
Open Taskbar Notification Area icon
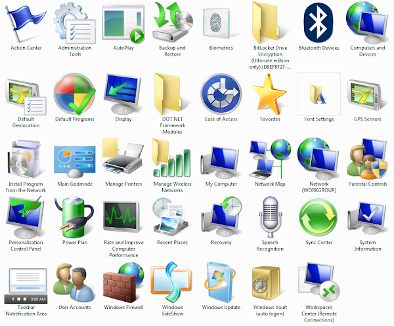[26, 285]
